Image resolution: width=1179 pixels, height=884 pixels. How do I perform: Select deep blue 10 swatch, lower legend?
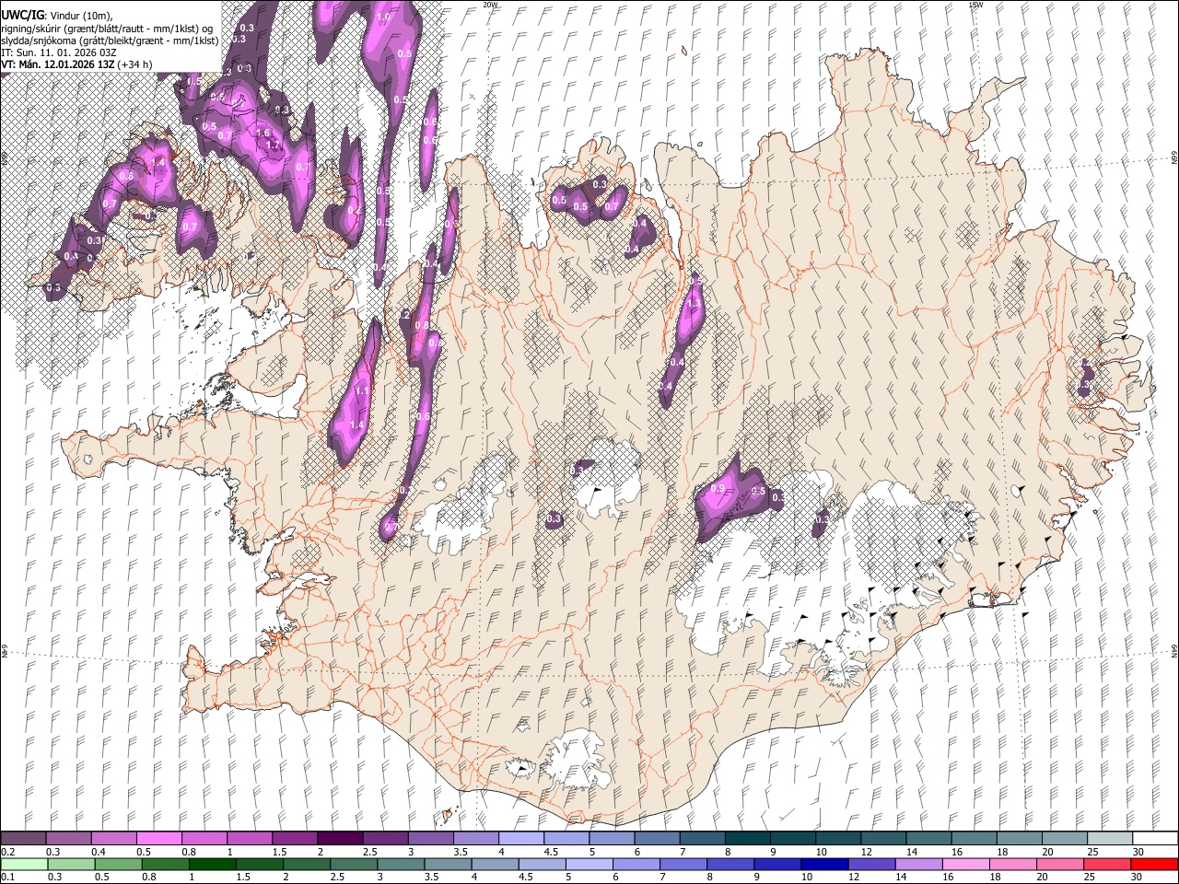pos(823,865)
